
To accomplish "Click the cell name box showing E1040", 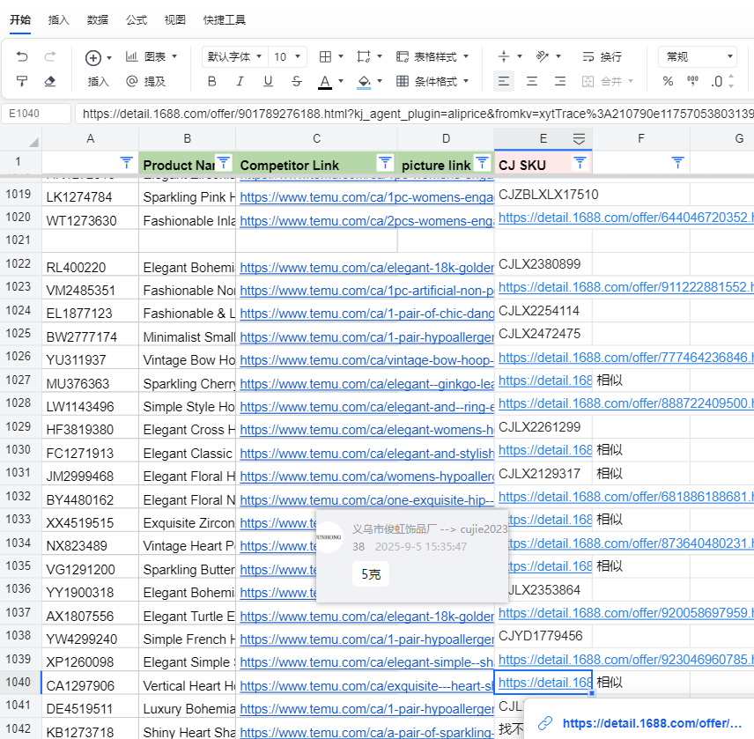I will 36,114.
